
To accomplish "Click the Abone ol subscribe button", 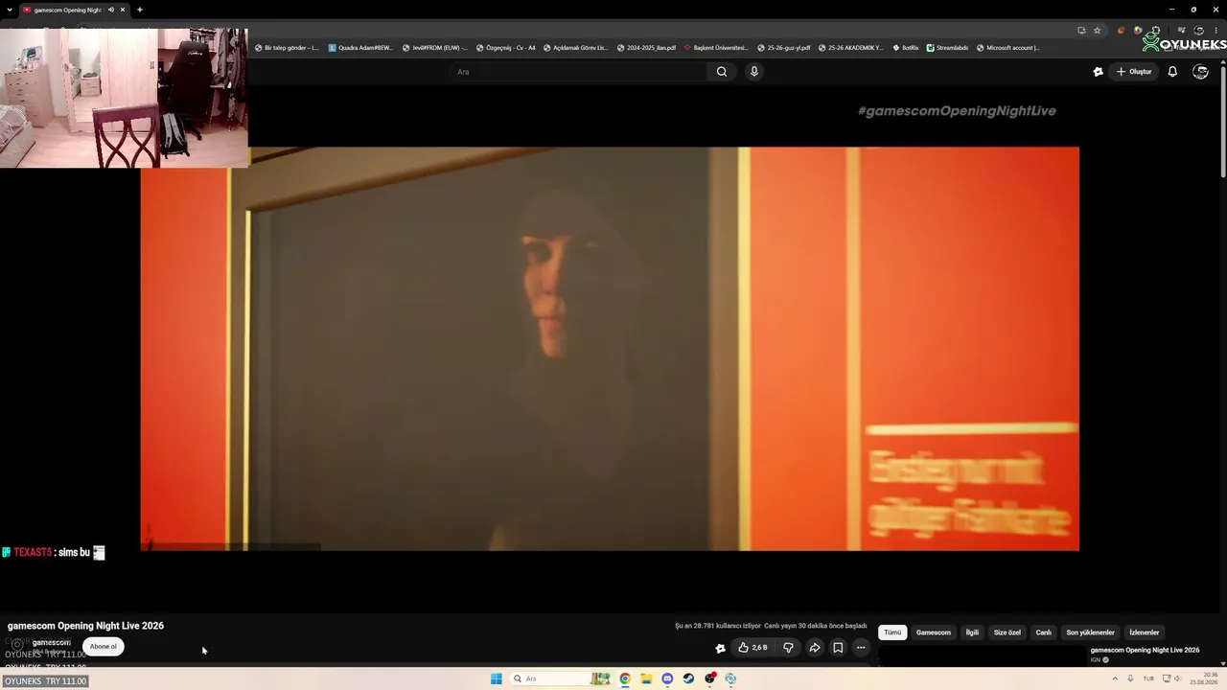I will click(x=103, y=646).
